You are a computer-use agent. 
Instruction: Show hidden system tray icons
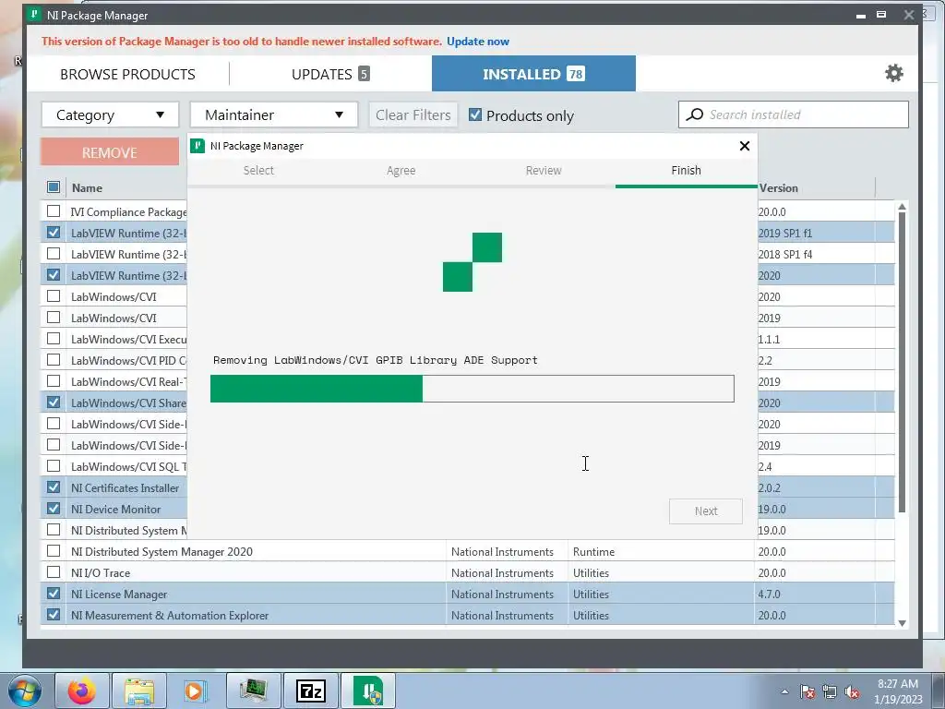pos(784,691)
